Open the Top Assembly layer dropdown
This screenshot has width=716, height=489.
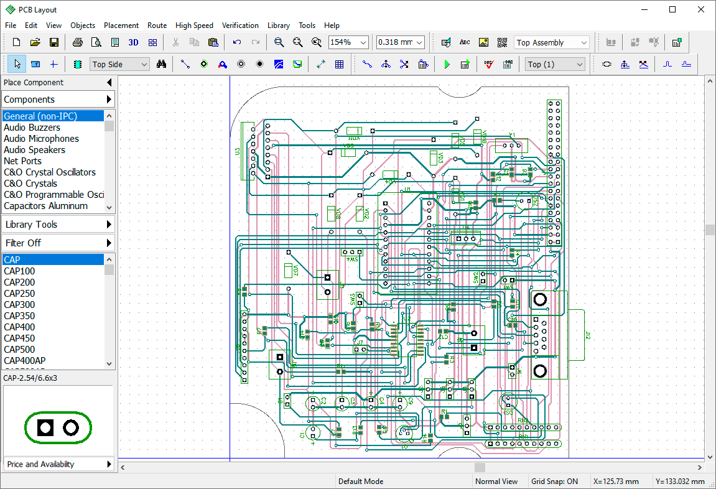(x=552, y=42)
